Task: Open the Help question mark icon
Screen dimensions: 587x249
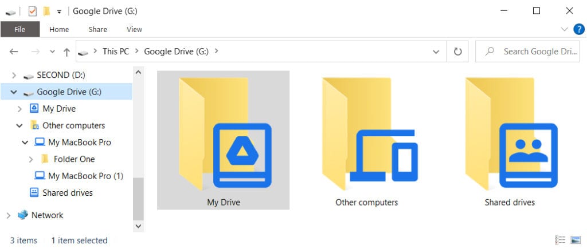Action: coord(579,29)
